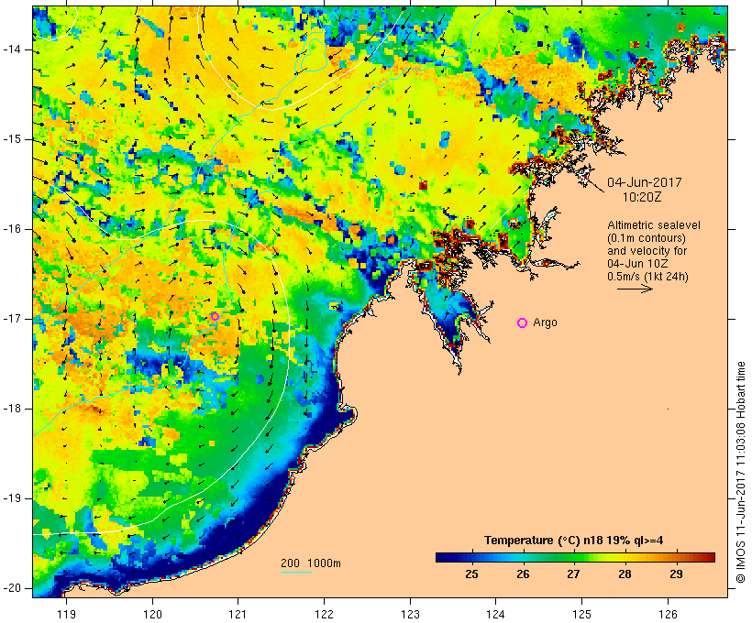Click the colorbar tick label 25
The image size is (752, 623).
471,574
